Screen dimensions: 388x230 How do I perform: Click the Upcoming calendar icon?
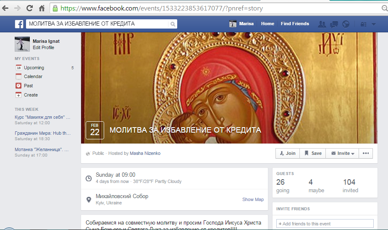(18, 68)
